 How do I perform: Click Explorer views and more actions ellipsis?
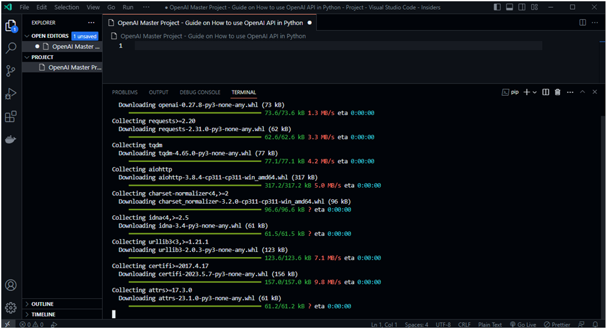[x=91, y=23]
